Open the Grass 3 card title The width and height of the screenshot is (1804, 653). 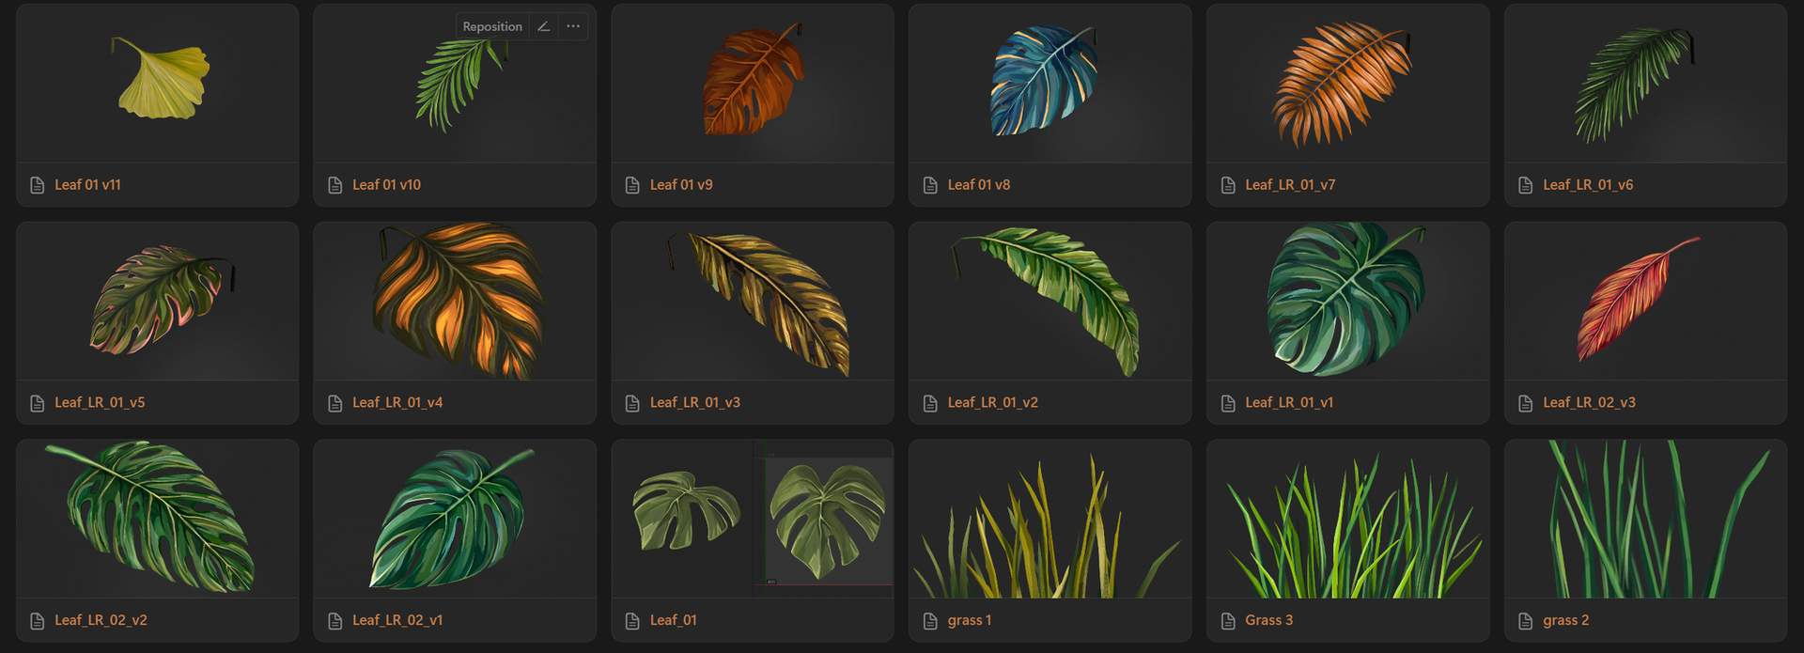1268,620
